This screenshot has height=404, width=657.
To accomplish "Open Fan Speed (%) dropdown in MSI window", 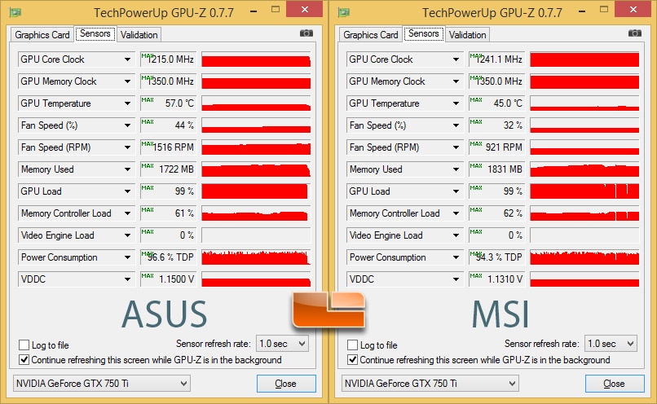I will (x=405, y=125).
